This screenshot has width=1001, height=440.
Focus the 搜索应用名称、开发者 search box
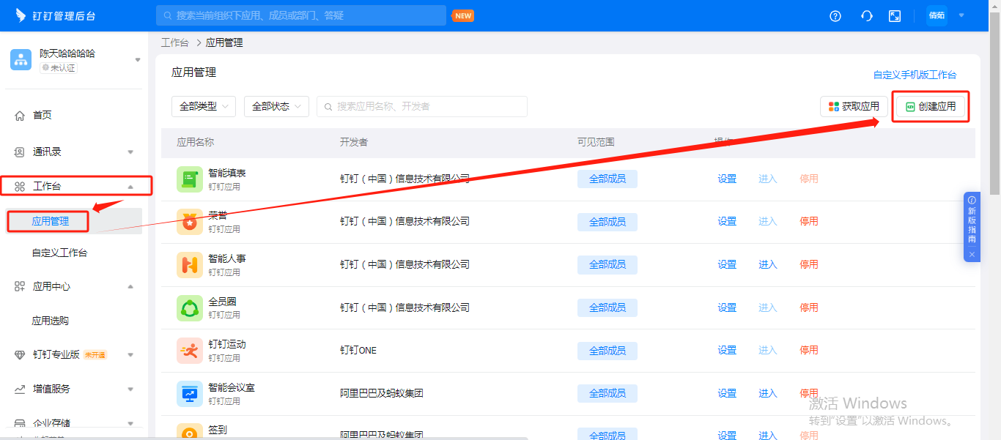422,106
